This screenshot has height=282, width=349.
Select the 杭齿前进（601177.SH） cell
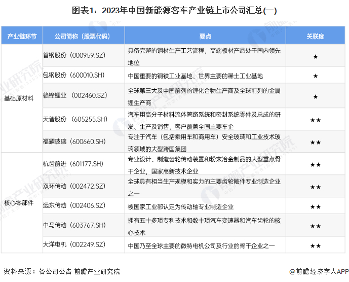(84, 164)
